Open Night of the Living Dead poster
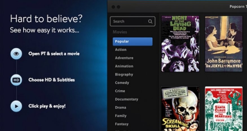 click(x=180, y=44)
